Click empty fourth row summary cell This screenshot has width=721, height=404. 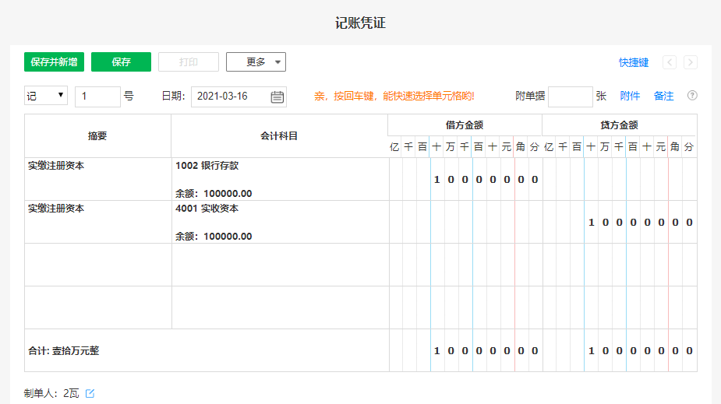98,307
